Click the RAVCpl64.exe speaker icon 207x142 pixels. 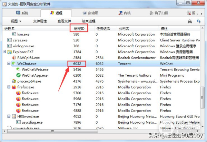pos(14,58)
